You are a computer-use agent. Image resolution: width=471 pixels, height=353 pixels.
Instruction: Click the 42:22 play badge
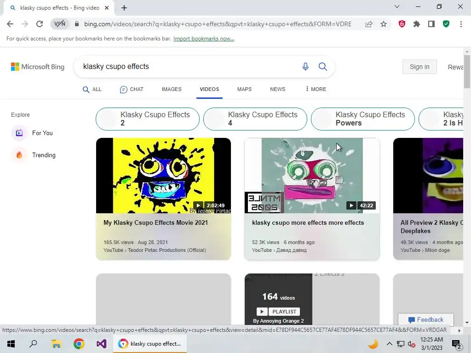(361, 205)
